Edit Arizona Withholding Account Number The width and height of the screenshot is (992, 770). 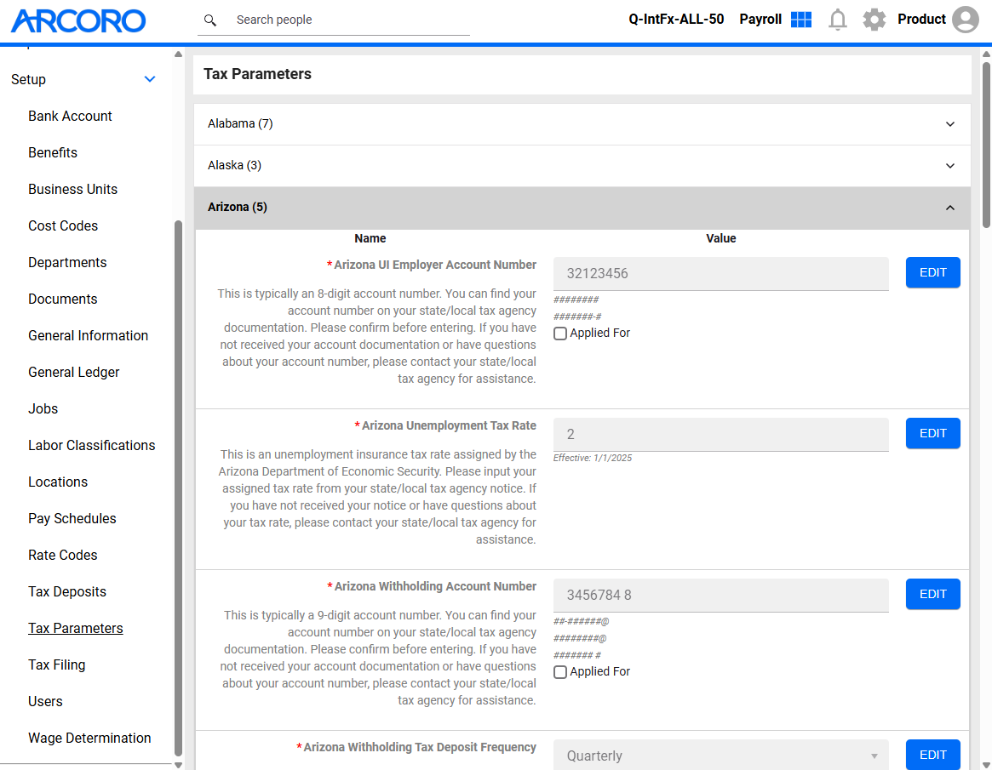coord(932,594)
